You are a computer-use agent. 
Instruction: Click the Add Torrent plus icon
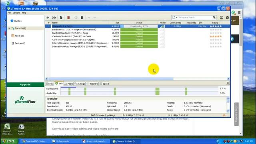pyautogui.click(x=48, y=18)
